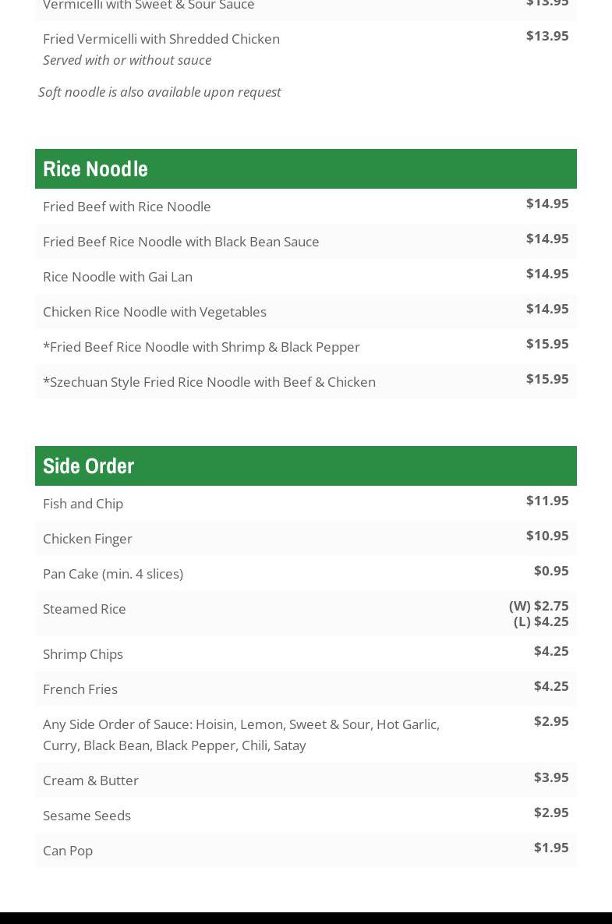Click the Steamed Rice item name
612x924 pixels.
click(x=84, y=609)
